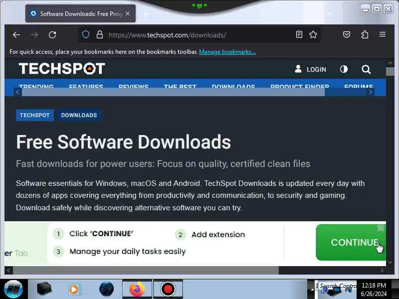Show hidden tray icons arrow
This screenshot has height=299, width=399.
click(312, 290)
